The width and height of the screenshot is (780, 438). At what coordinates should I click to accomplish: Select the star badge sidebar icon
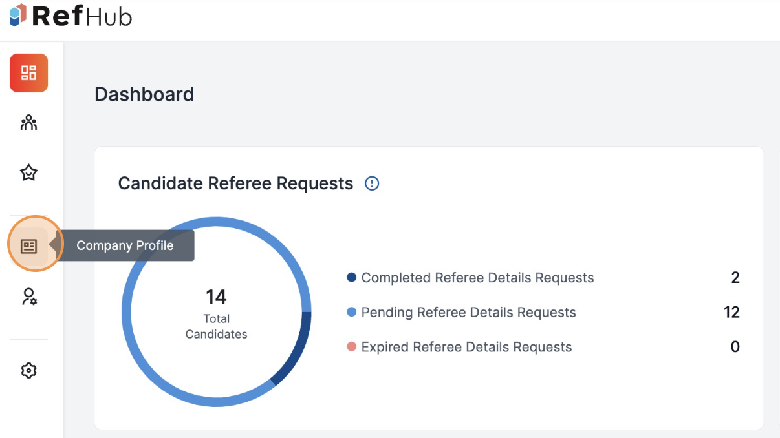point(28,172)
